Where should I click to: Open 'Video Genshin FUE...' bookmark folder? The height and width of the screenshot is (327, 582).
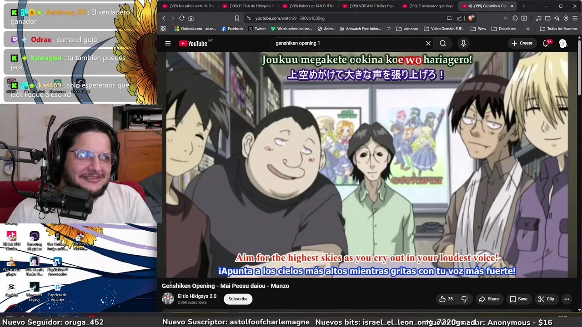444,29
